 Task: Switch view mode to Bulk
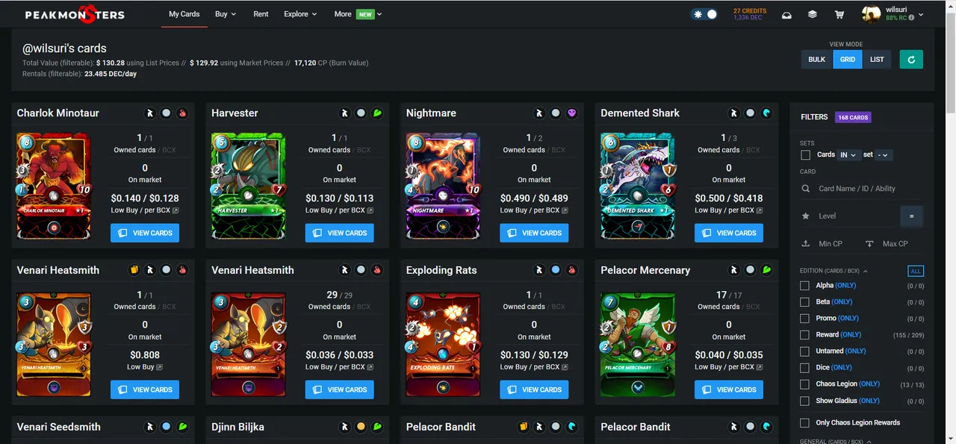pos(817,59)
